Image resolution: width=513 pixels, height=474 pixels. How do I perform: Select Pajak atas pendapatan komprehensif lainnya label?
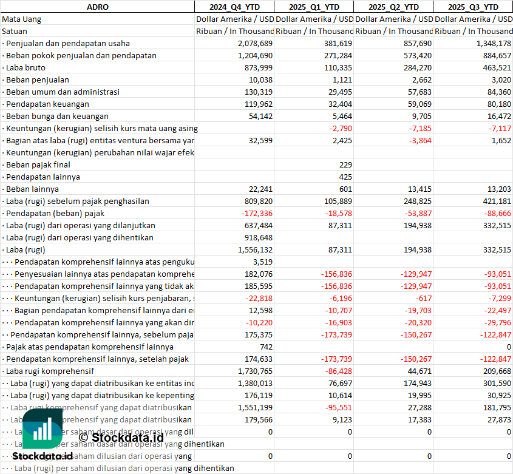tap(90, 347)
